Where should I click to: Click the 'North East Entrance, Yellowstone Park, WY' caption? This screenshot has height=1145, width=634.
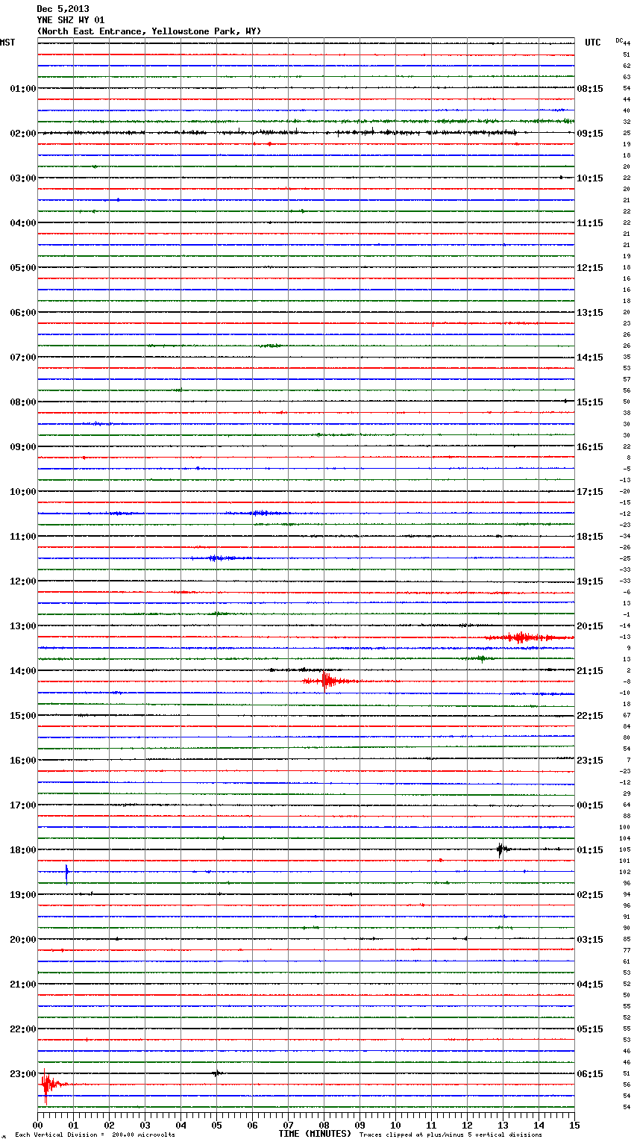pos(149,31)
